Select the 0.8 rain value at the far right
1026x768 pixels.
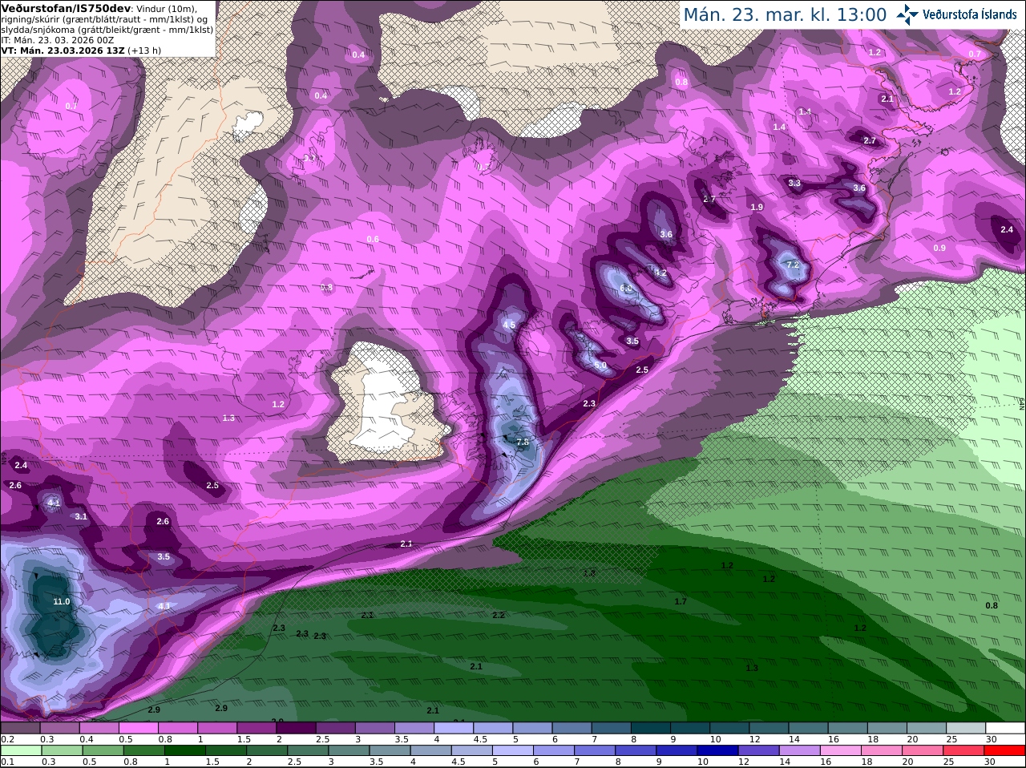point(992,605)
